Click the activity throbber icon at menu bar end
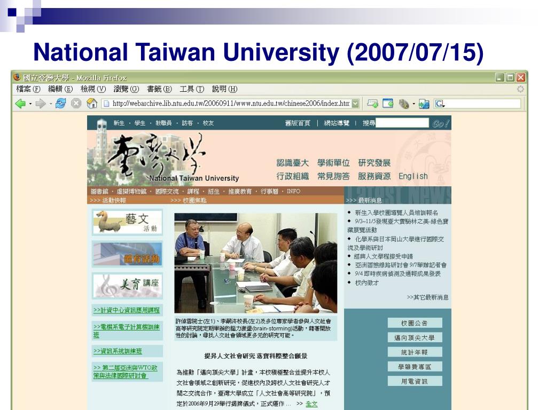Screen dimensions: 547x410 tap(520, 89)
